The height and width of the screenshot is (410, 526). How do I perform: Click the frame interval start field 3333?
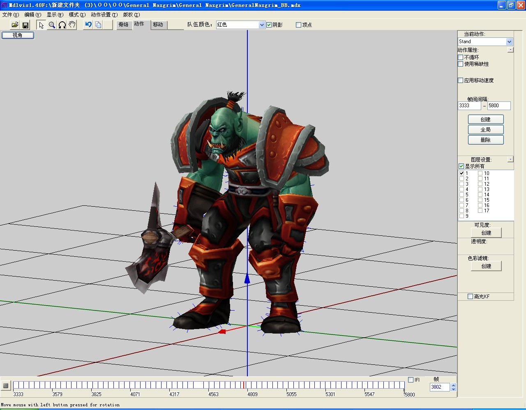469,106
